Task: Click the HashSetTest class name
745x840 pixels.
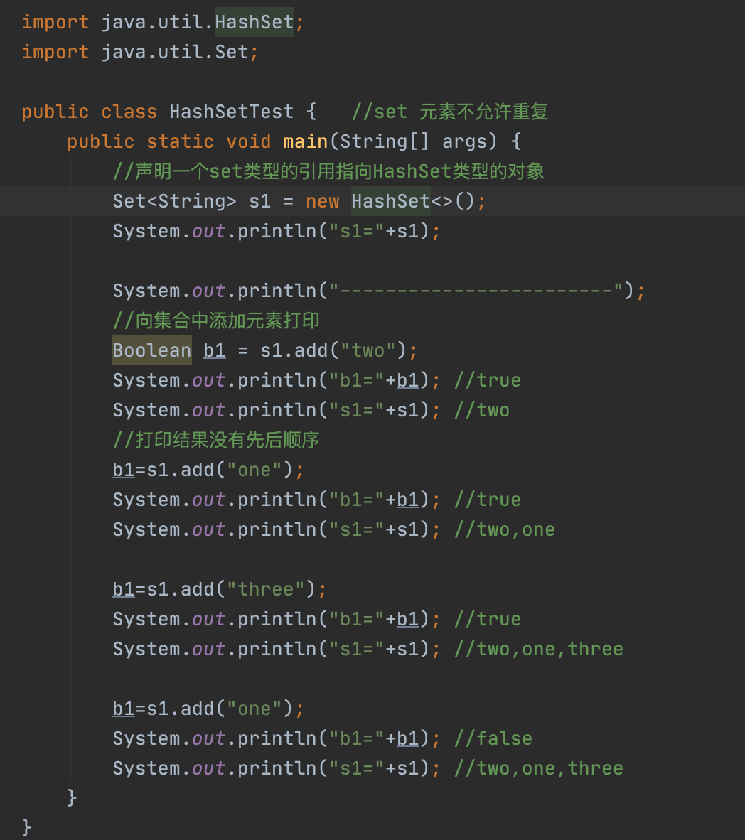Action: coord(231,112)
